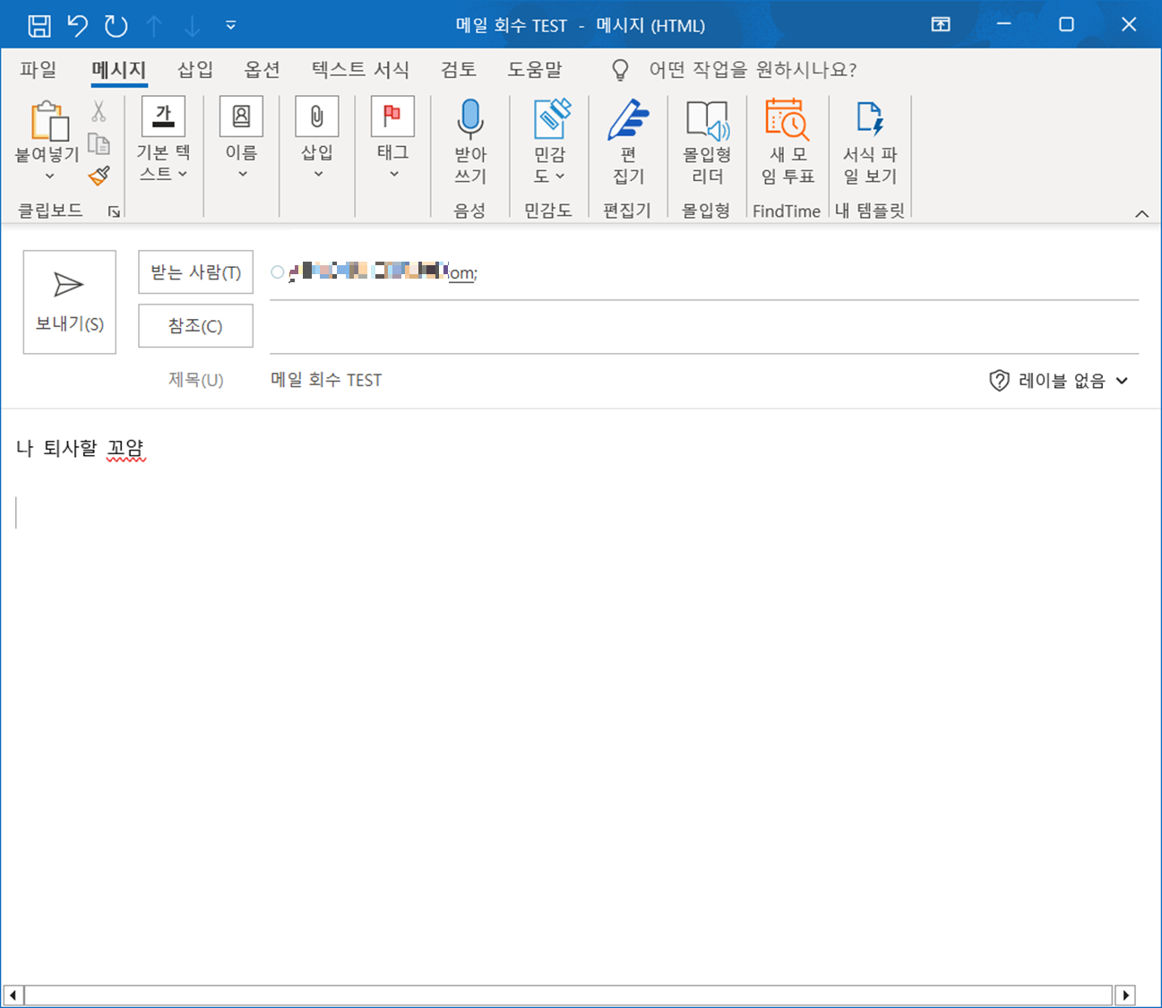Screen dimensions: 1162x1008
Task: Open the 검토 ribbon tab
Action: pos(459,70)
